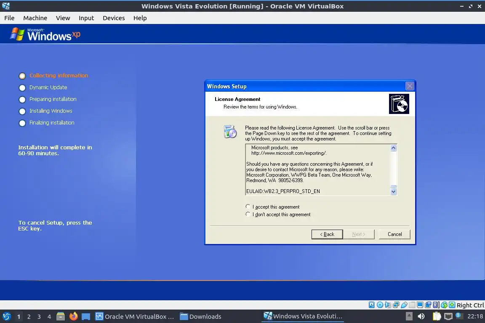Click the Back button in Windows Setup
Screen dimensions: 485x323
pos(327,234)
